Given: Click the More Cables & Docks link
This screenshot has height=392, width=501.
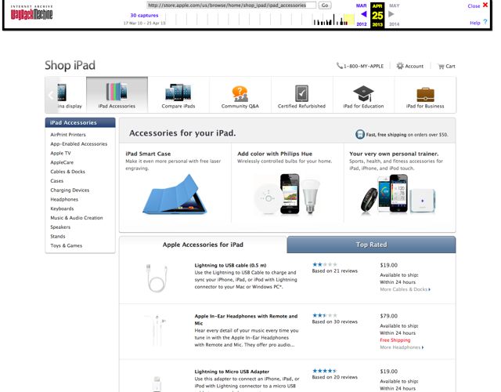Looking at the screenshot, I should (x=405, y=289).
